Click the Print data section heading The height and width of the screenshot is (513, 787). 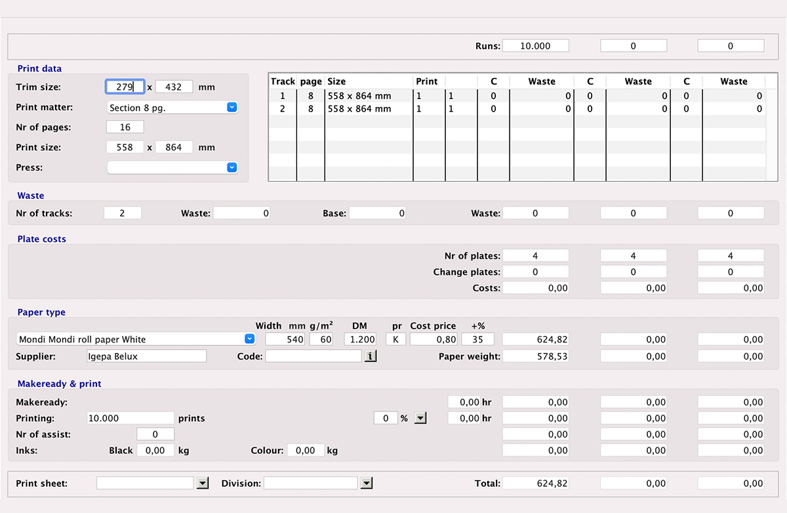[38, 68]
